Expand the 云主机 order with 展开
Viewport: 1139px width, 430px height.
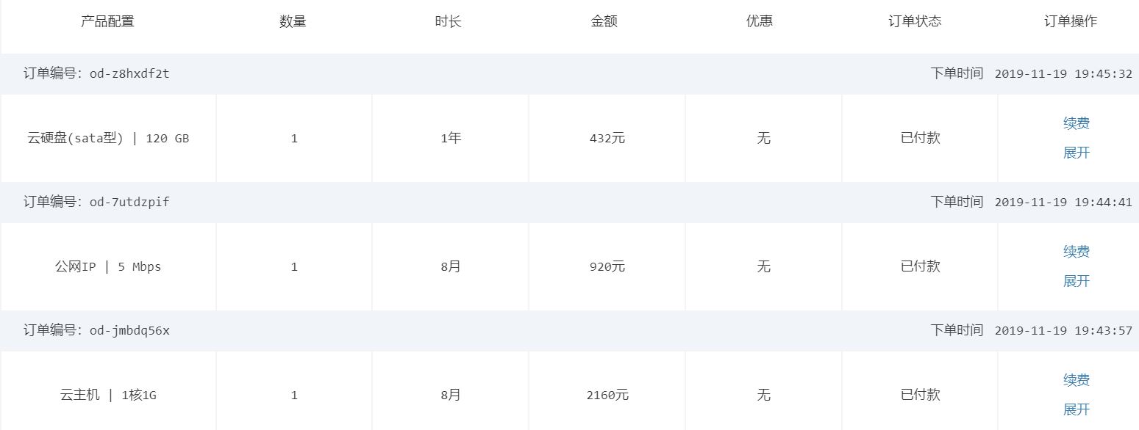click(1076, 409)
